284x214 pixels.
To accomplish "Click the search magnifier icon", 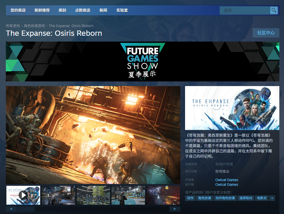I will [274, 10].
